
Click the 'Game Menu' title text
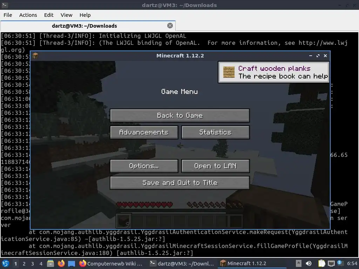(x=179, y=92)
